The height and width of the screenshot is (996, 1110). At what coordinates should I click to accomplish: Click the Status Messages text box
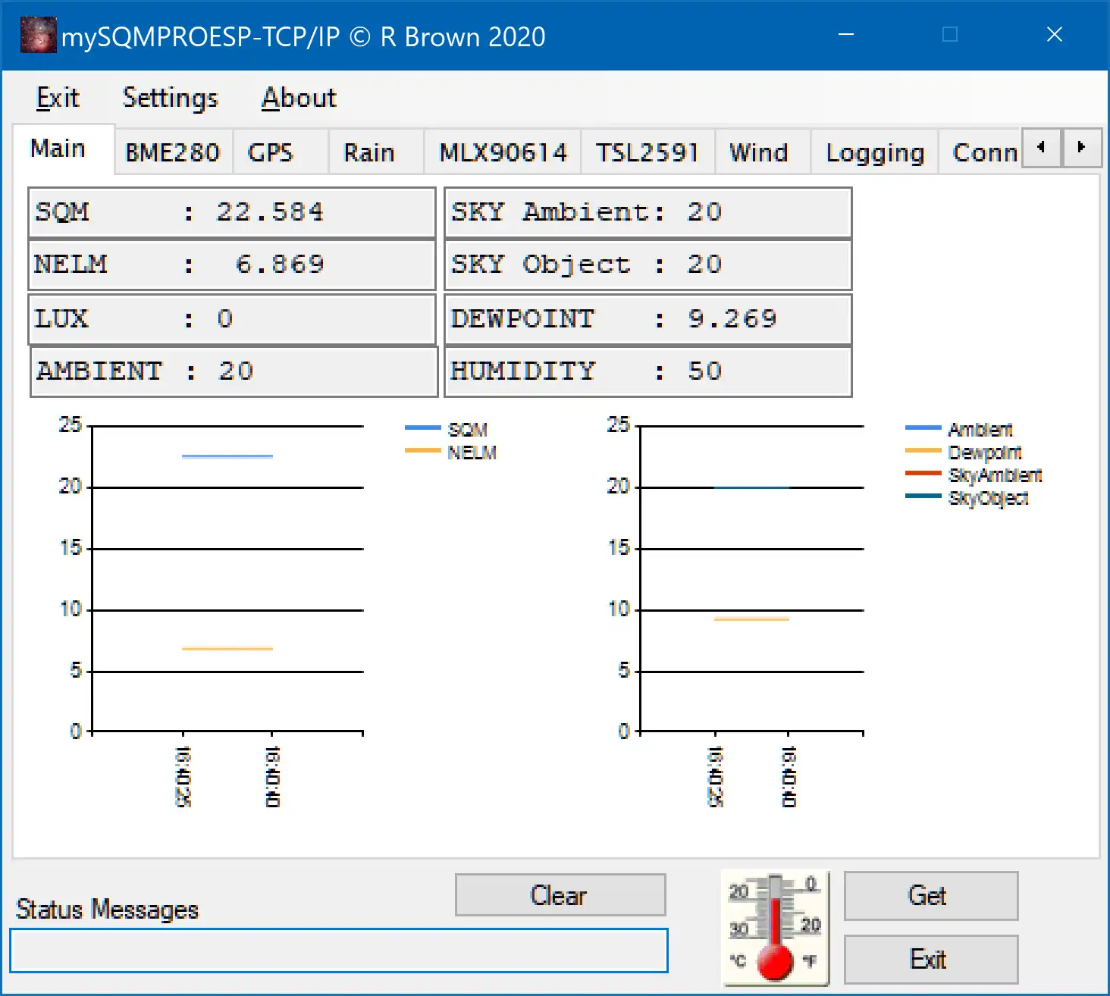pos(339,951)
